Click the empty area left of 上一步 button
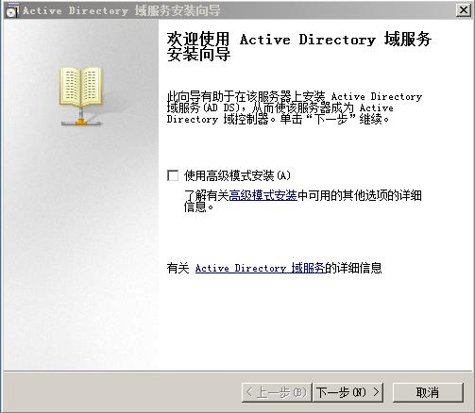 [x=123, y=392]
